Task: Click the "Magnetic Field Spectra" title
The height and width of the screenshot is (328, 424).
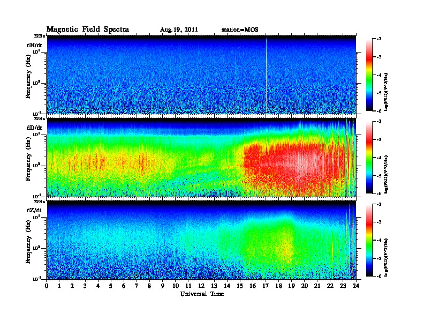Action: tap(88, 29)
